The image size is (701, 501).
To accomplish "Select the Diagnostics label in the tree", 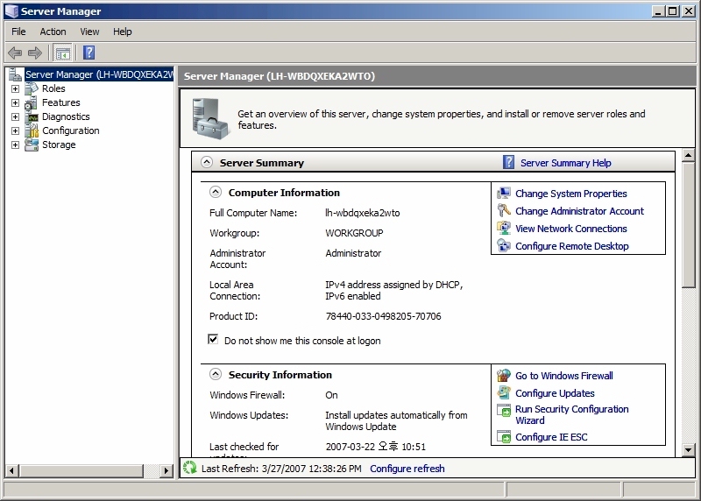I will [66, 116].
